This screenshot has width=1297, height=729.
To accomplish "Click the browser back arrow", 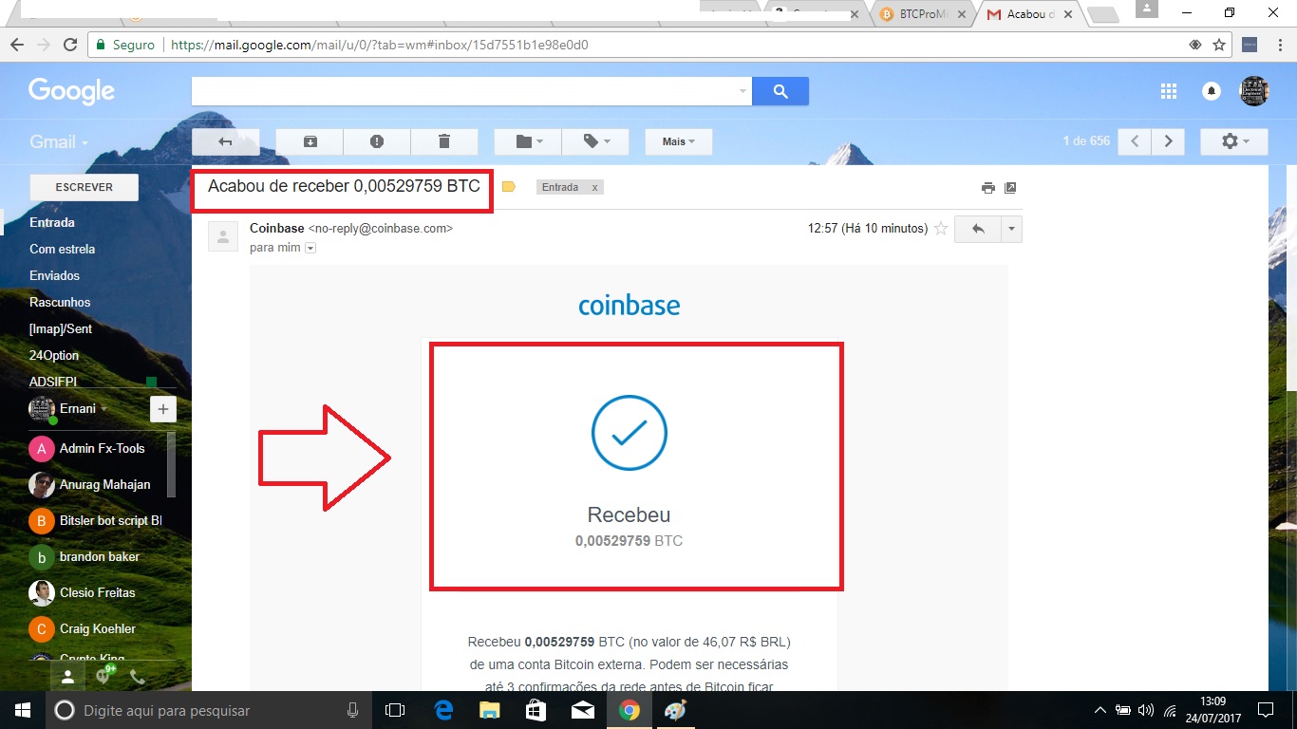I will [16, 45].
